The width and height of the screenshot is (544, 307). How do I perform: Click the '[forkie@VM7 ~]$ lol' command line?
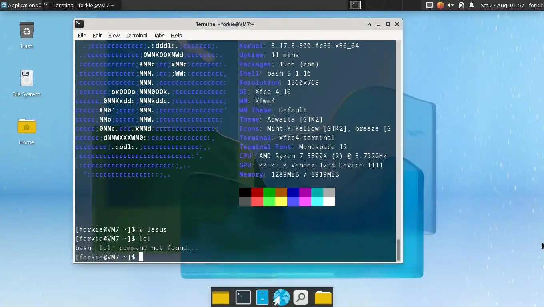coord(113,239)
